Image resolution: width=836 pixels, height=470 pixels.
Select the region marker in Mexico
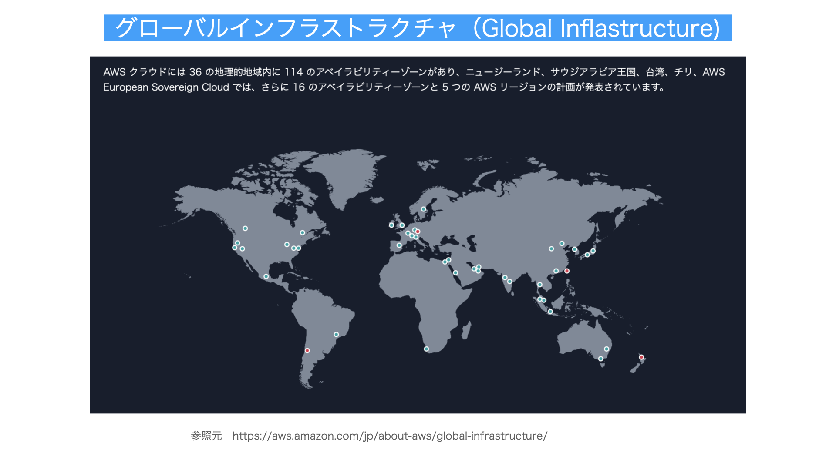pyautogui.click(x=266, y=276)
